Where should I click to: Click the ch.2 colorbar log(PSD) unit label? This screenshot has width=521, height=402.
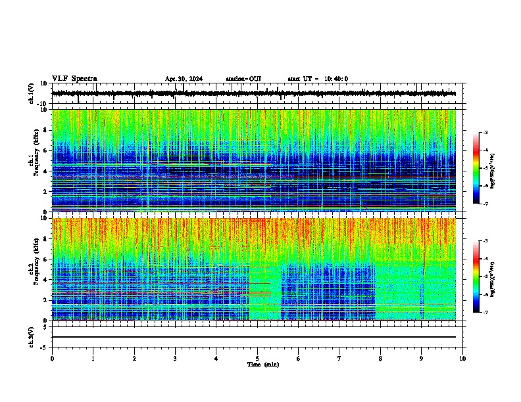493,279
